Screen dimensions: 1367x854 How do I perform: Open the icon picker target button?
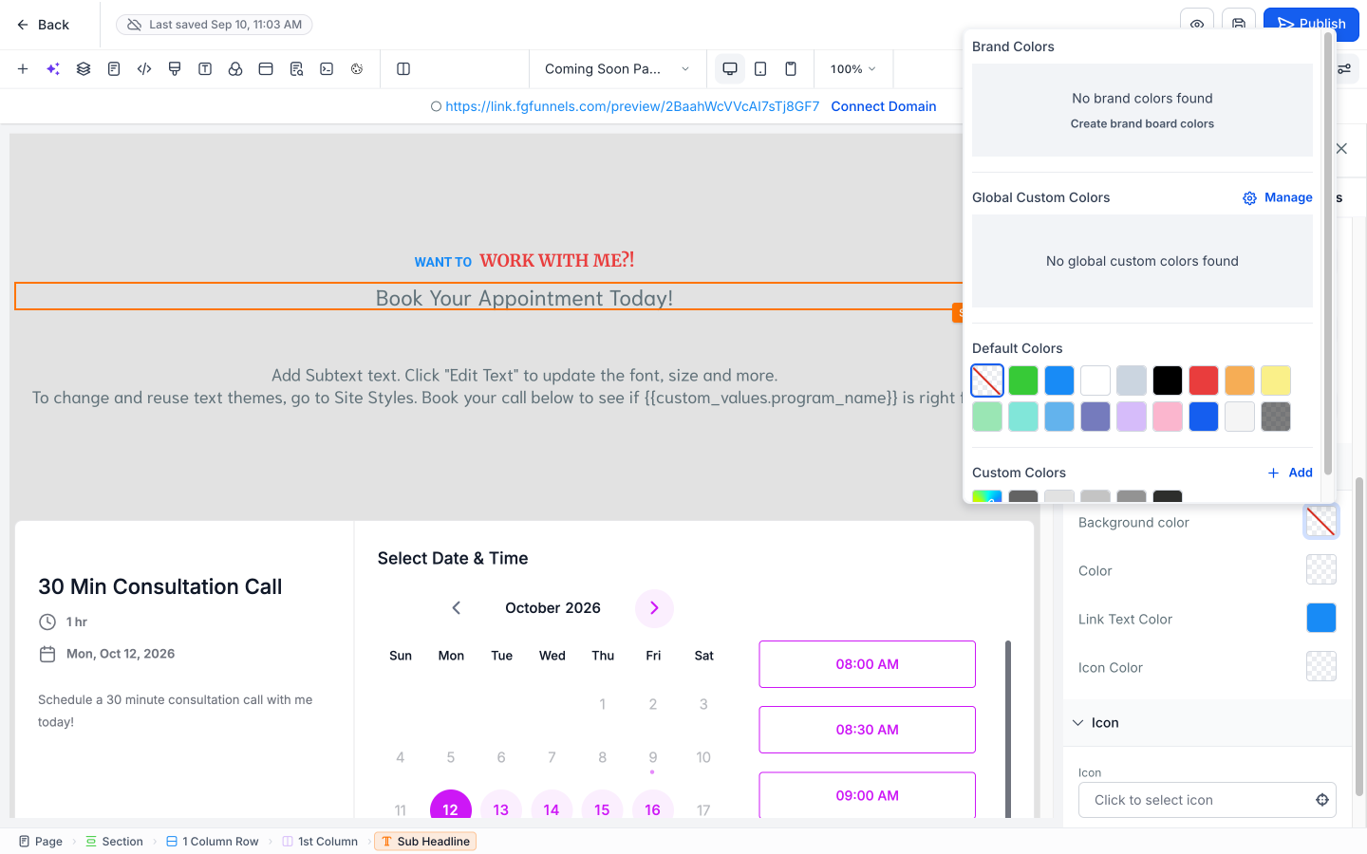[x=1322, y=800]
